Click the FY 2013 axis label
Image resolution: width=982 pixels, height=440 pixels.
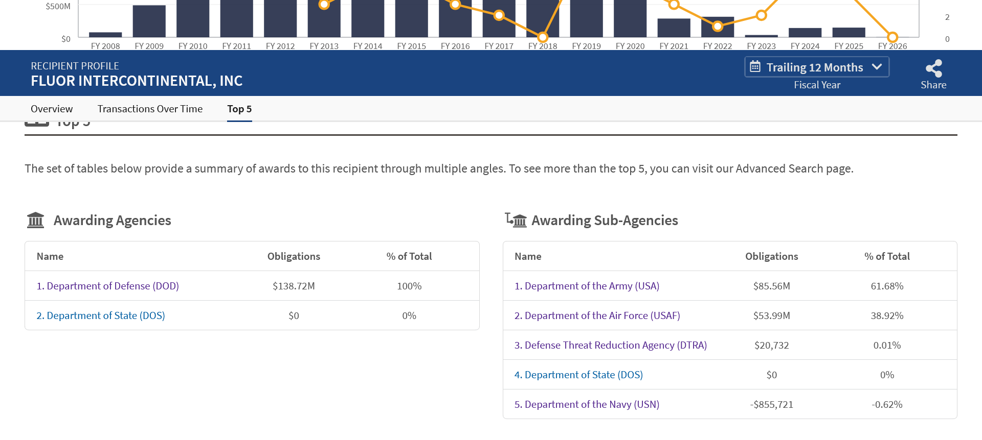(x=324, y=46)
